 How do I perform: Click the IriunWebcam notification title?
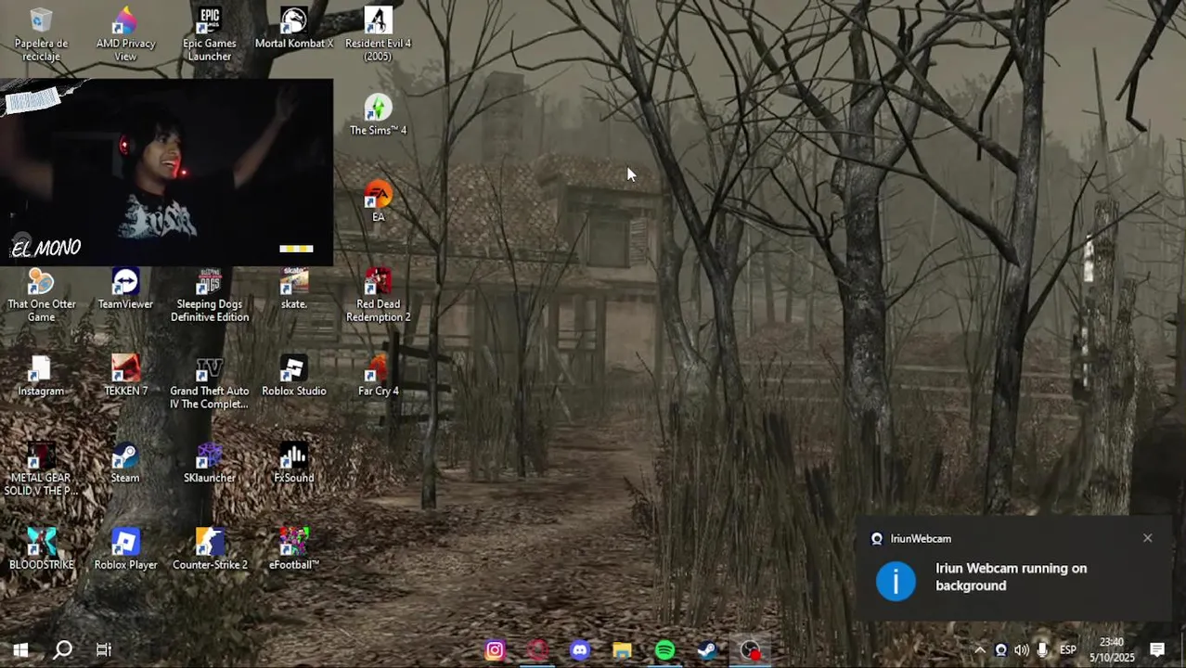point(921,538)
